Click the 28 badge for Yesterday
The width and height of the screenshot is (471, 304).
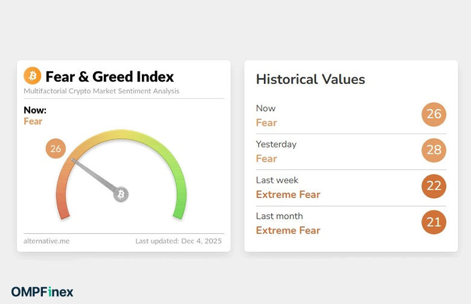coord(434,150)
